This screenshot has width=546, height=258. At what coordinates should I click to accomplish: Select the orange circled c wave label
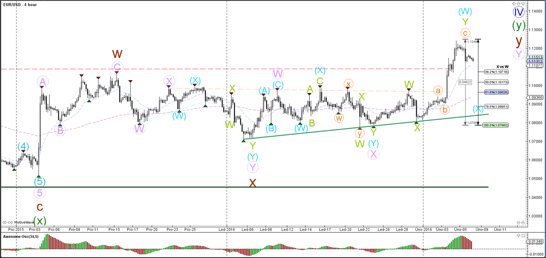(465, 33)
